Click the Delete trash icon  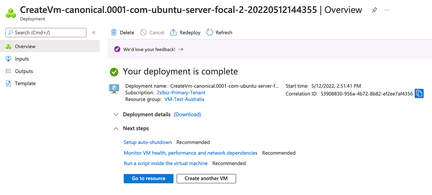[114, 32]
